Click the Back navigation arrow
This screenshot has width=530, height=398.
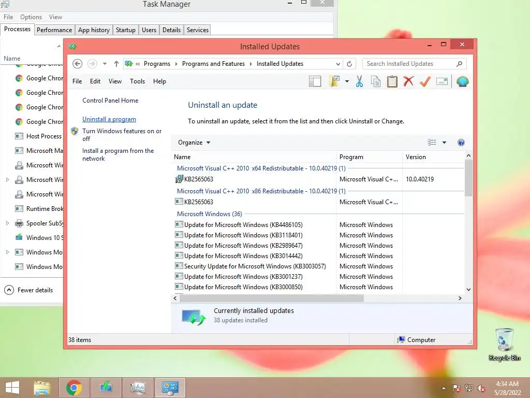(x=77, y=64)
